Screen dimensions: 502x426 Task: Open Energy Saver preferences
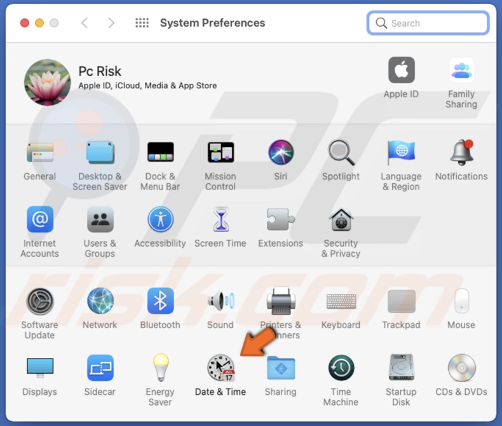160,368
